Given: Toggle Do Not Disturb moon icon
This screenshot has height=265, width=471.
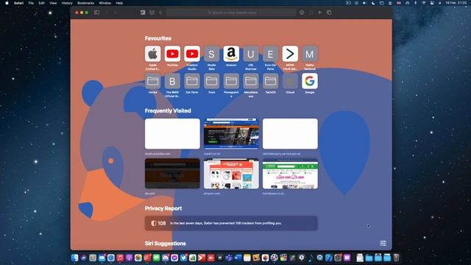Looking at the screenshot, I should click(x=373, y=3).
